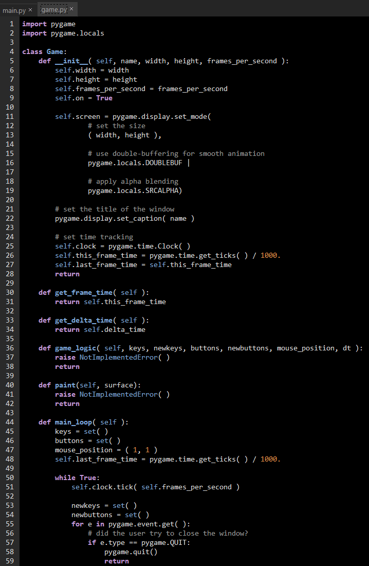Image resolution: width=369 pixels, height=566 pixels.
Task: Click the double-buffering comment line
Action: pos(176,153)
